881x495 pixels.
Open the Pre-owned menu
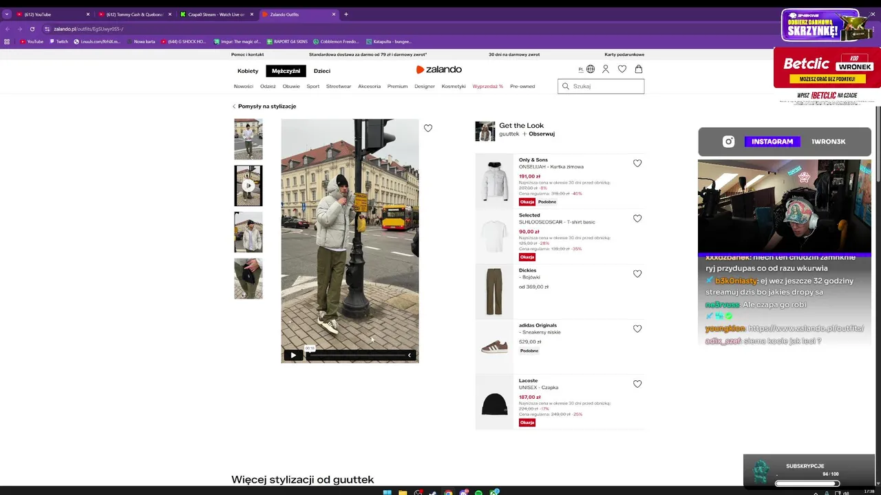(522, 87)
